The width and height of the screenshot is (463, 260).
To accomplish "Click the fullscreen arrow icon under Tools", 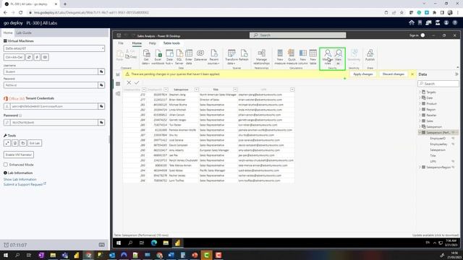I will click(x=7, y=143).
